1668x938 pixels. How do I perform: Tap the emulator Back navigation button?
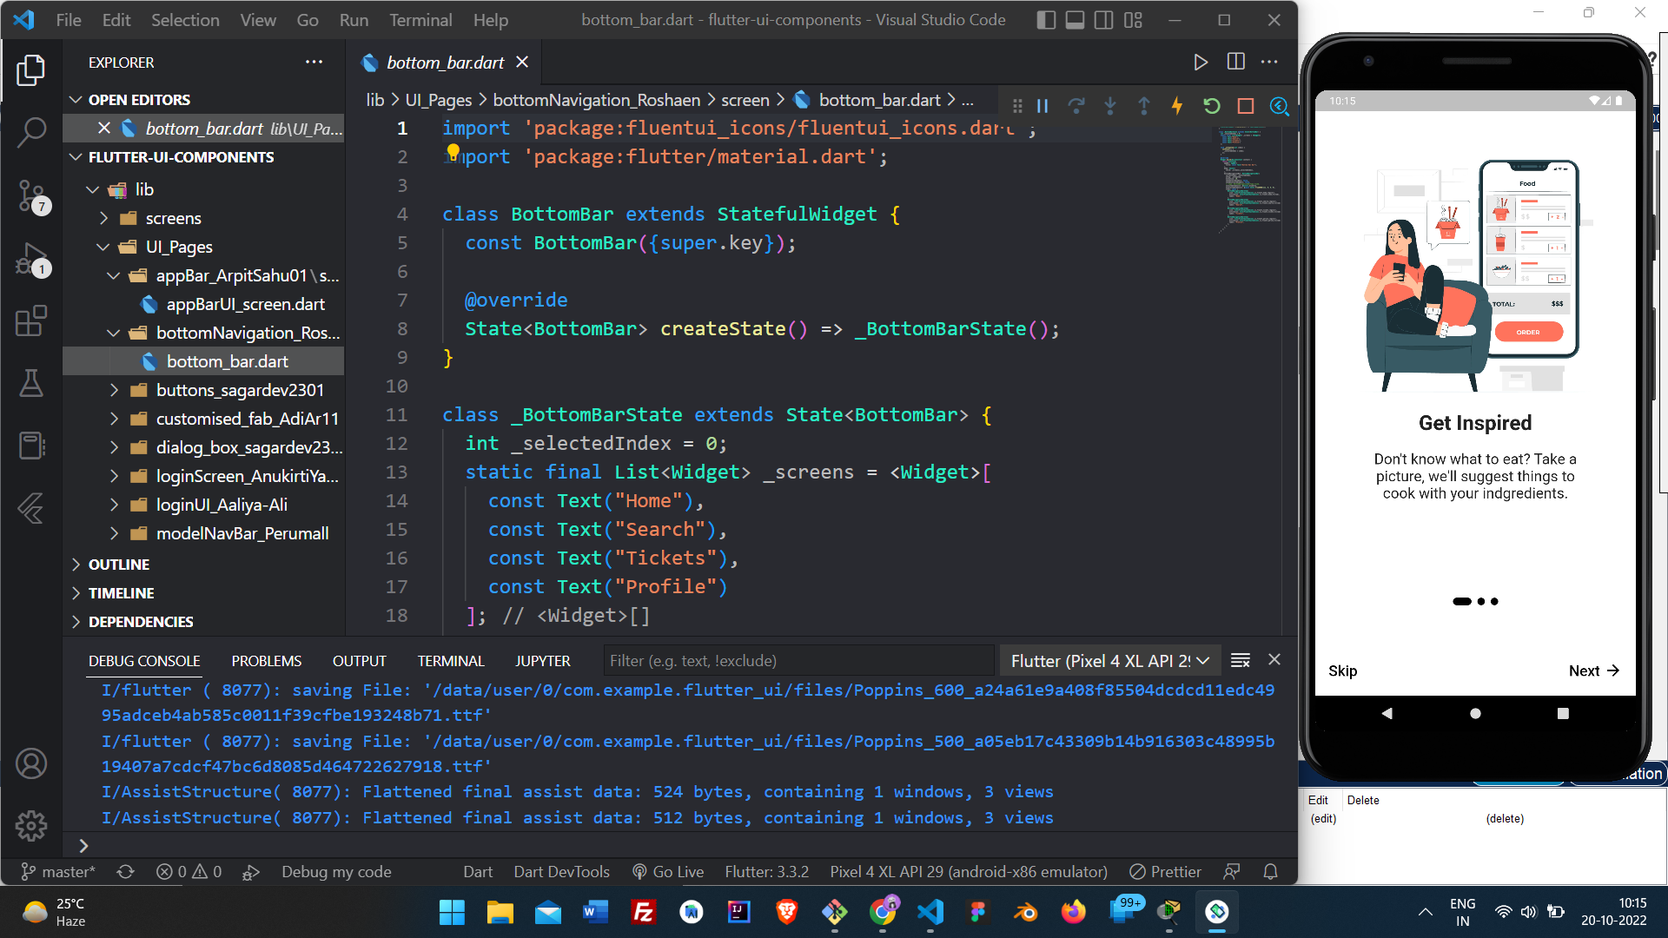click(x=1387, y=713)
